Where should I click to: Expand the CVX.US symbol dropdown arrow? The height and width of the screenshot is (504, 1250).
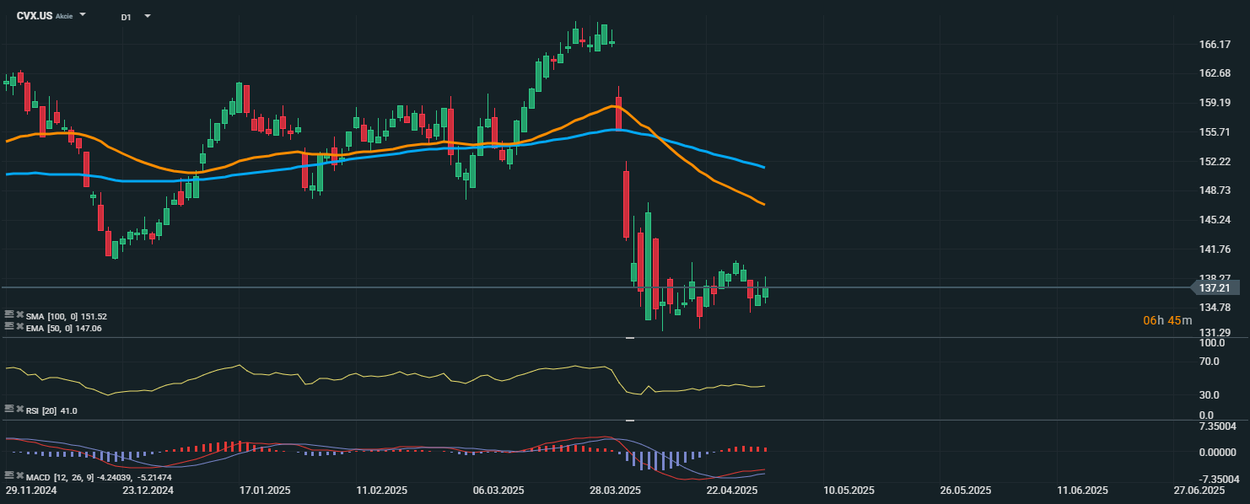pyautogui.click(x=83, y=16)
